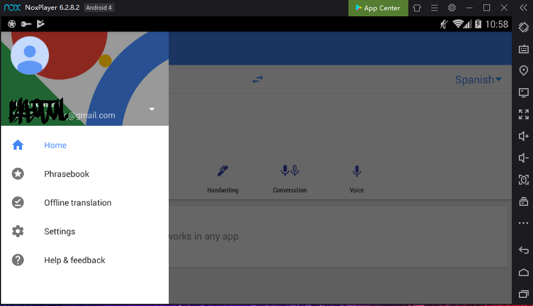Select the Handwriting pen icon
Screen dimensions: 533x306
[x=222, y=172]
